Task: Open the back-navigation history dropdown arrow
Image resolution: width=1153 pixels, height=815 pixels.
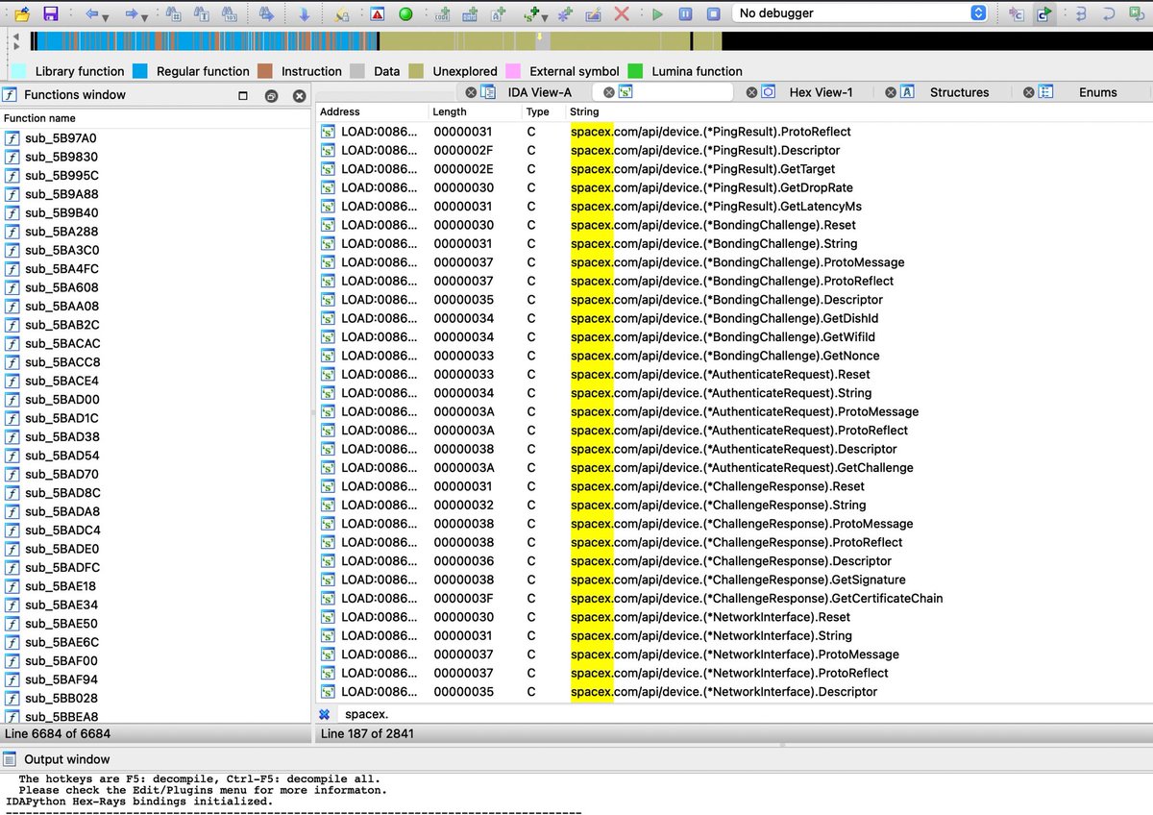Action: [x=108, y=16]
